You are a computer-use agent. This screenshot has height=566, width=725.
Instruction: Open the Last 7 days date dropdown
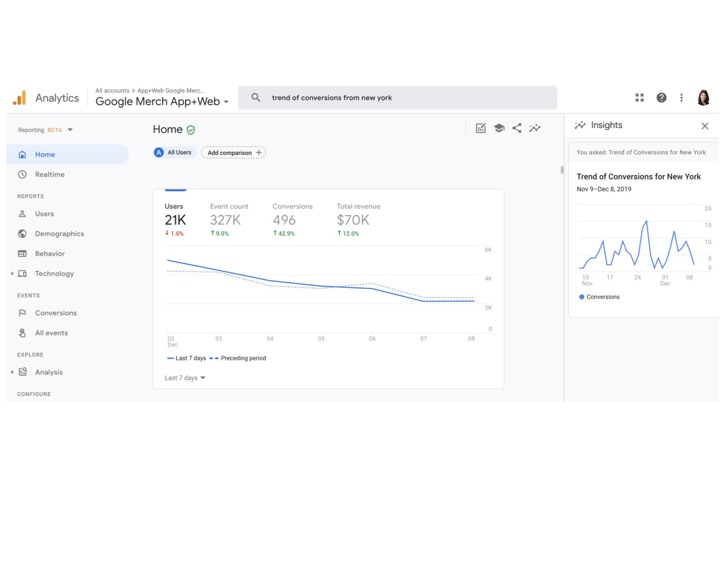click(185, 378)
